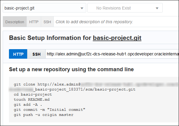
Task: Select the blue HTTP protocol button
Action: (18, 54)
